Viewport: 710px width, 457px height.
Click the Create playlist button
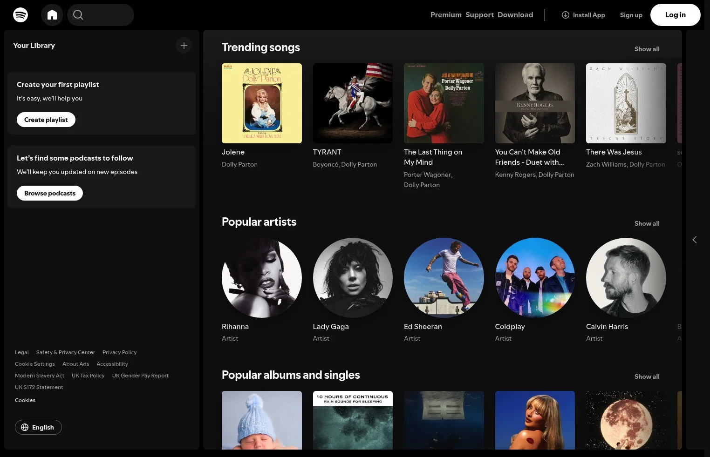pos(46,120)
